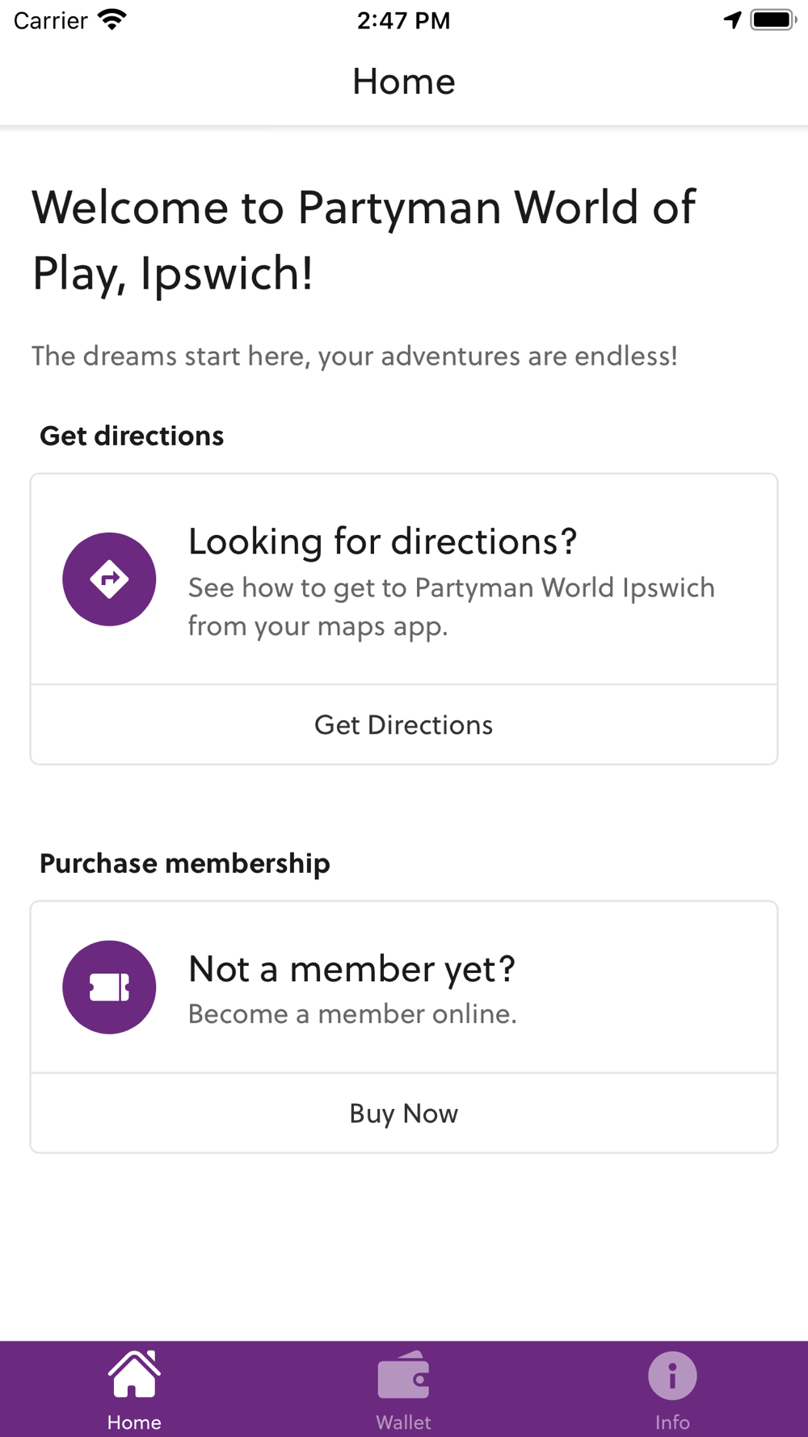808x1437 pixels.
Task: Tap the 'Get directions' section label
Action: tap(132, 436)
